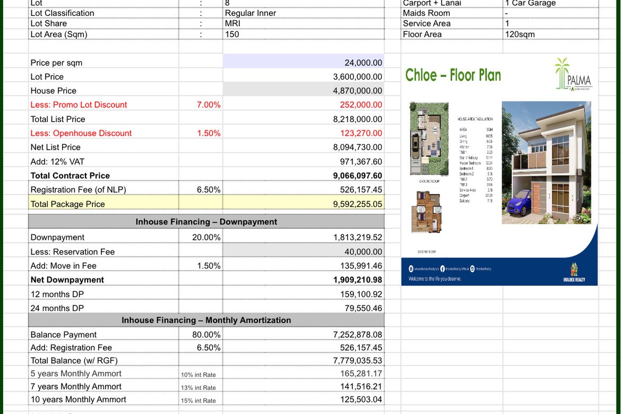Click the Palma palm tree logo
This screenshot has width=621, height=414.
pyautogui.click(x=574, y=74)
